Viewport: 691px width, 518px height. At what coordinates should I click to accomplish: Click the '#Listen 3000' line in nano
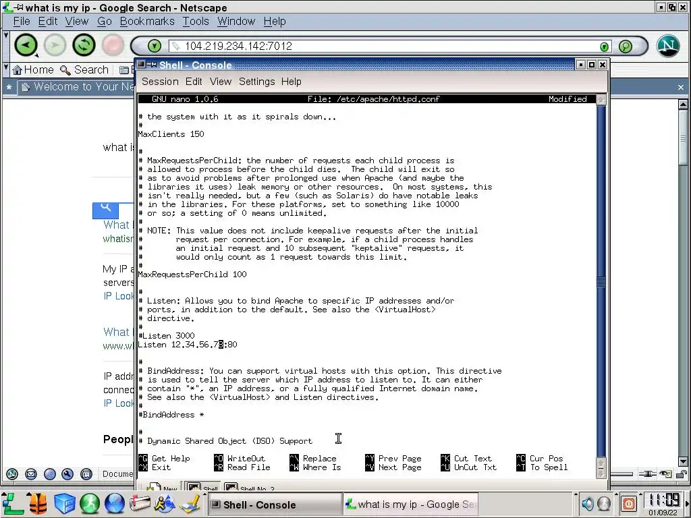click(167, 336)
